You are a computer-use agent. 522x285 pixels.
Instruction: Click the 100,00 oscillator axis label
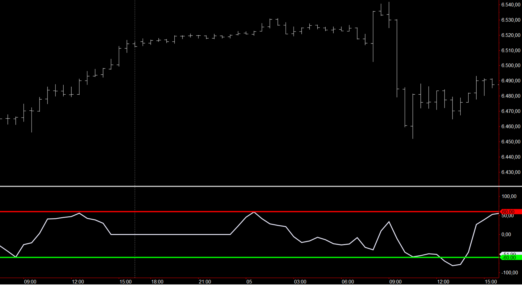[509, 196]
